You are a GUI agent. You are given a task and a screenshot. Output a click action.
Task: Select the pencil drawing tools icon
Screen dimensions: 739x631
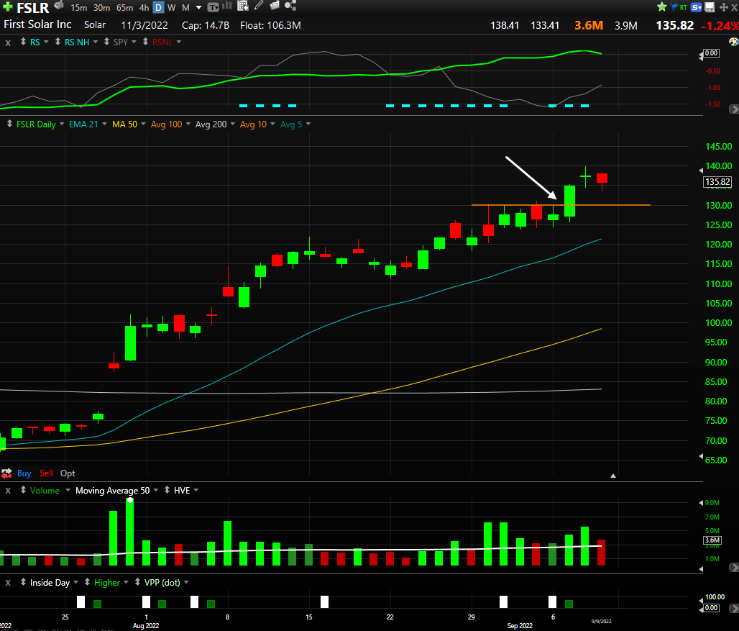click(x=259, y=6)
